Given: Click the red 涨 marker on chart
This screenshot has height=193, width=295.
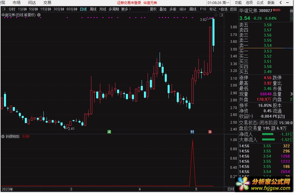Looking at the screenshot, I should pyautogui.click(x=210, y=132).
